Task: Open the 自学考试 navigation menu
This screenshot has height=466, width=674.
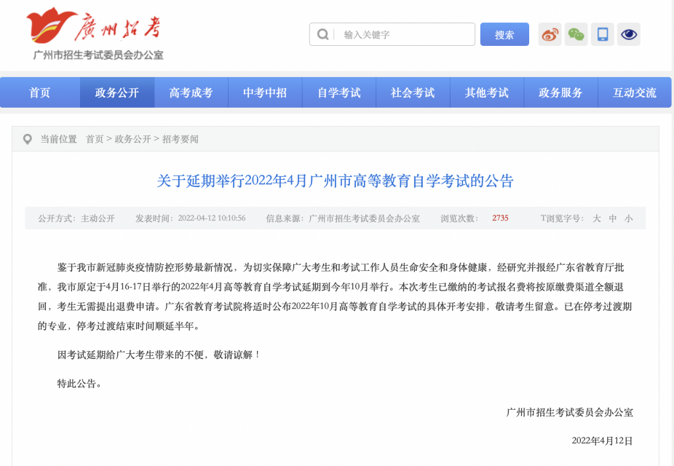Action: [339, 92]
